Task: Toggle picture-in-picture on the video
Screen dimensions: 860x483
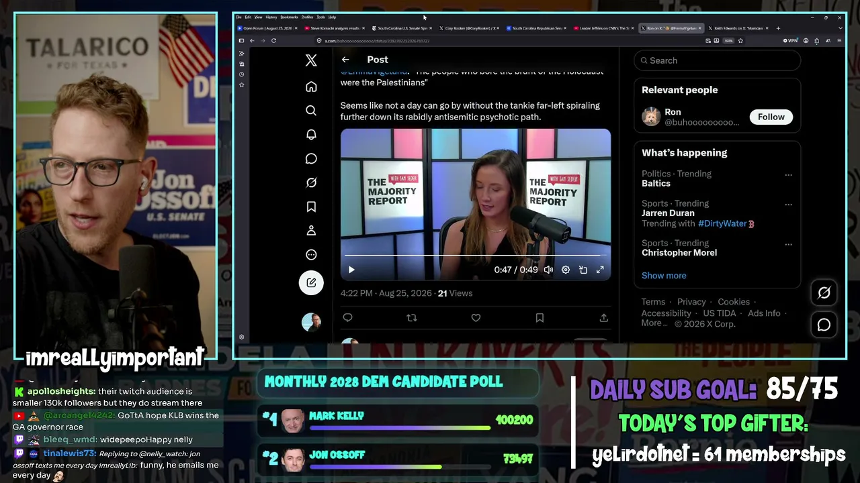Action: (x=583, y=270)
